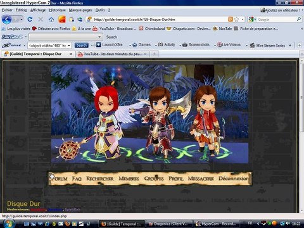The image size is (304, 228).
Task: Open the Historique menu
Action: 58,10
